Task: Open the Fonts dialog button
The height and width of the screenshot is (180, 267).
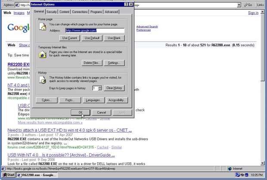Action: tap(70, 100)
